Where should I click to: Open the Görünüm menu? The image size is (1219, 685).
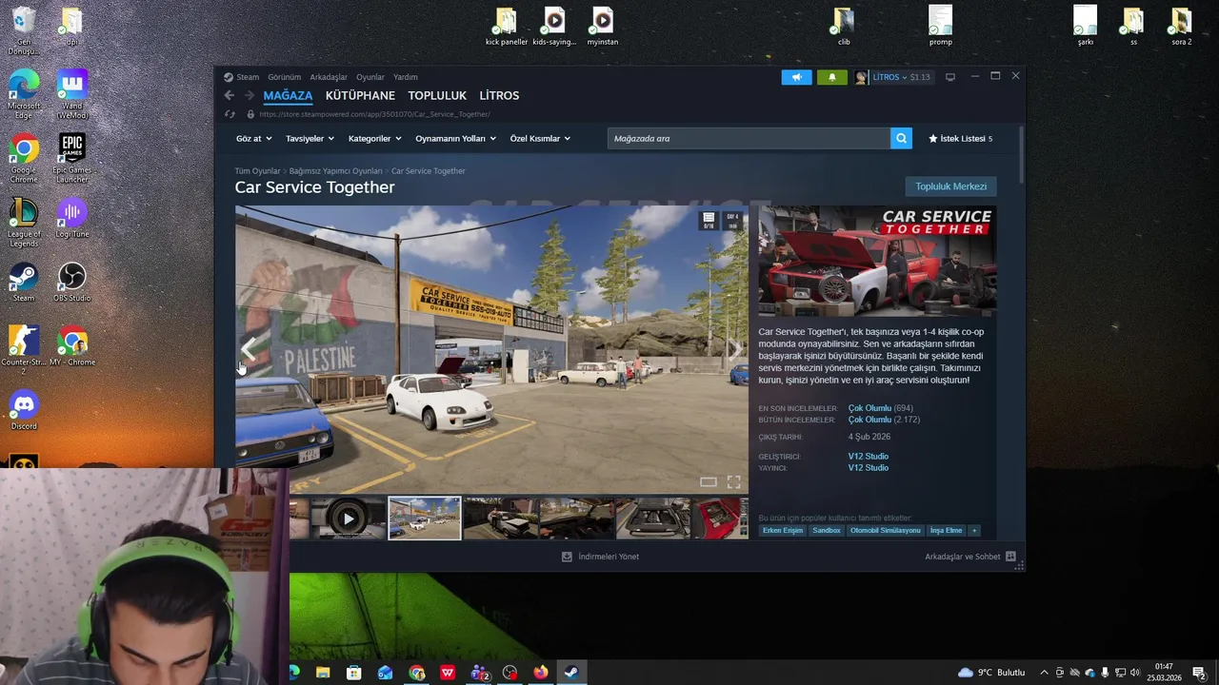[284, 77]
